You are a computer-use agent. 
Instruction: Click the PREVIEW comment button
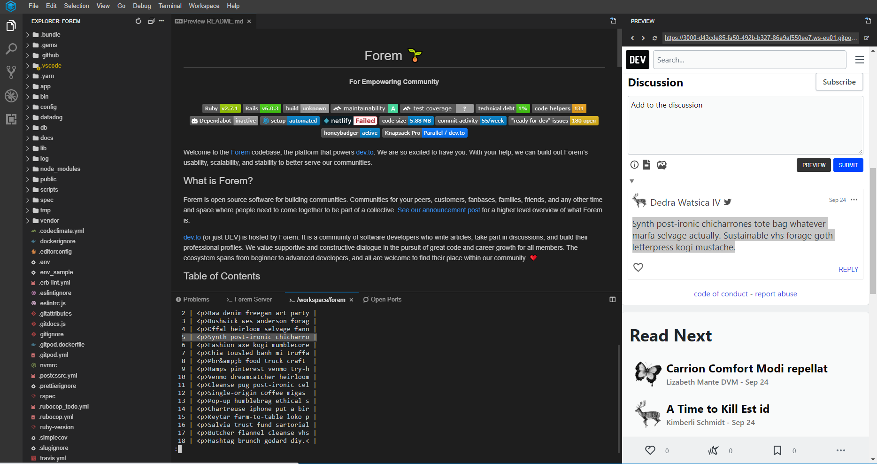814,165
